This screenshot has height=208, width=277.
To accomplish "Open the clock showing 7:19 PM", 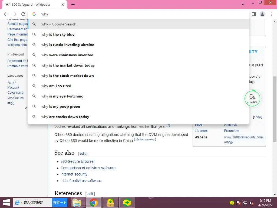I will (265, 203).
